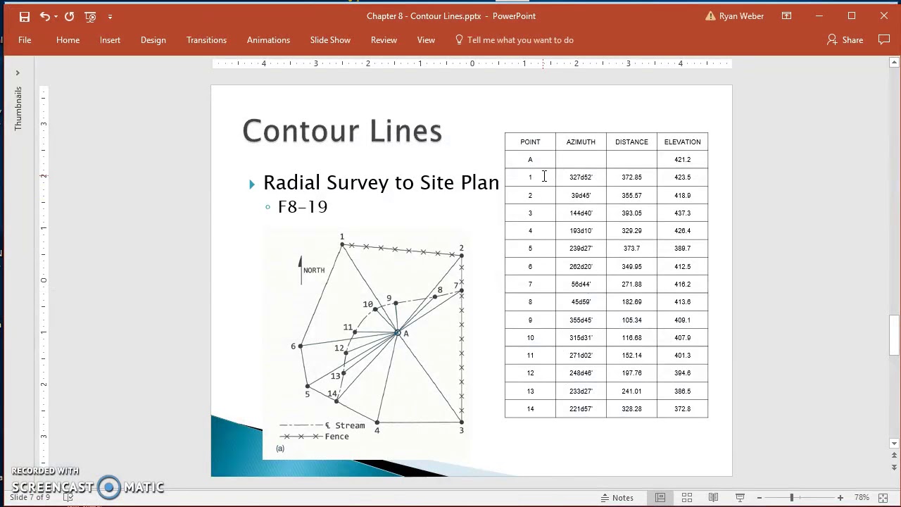Go to previous slide double-arrow
Screen dimensions: 901x507
point(894,456)
